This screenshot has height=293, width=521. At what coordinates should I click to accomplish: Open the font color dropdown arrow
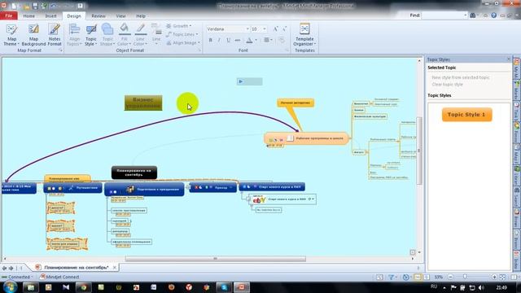coord(256,40)
